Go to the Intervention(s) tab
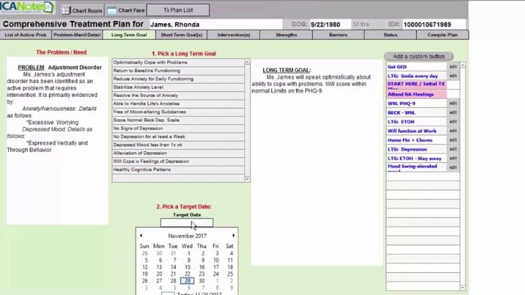 click(234, 35)
